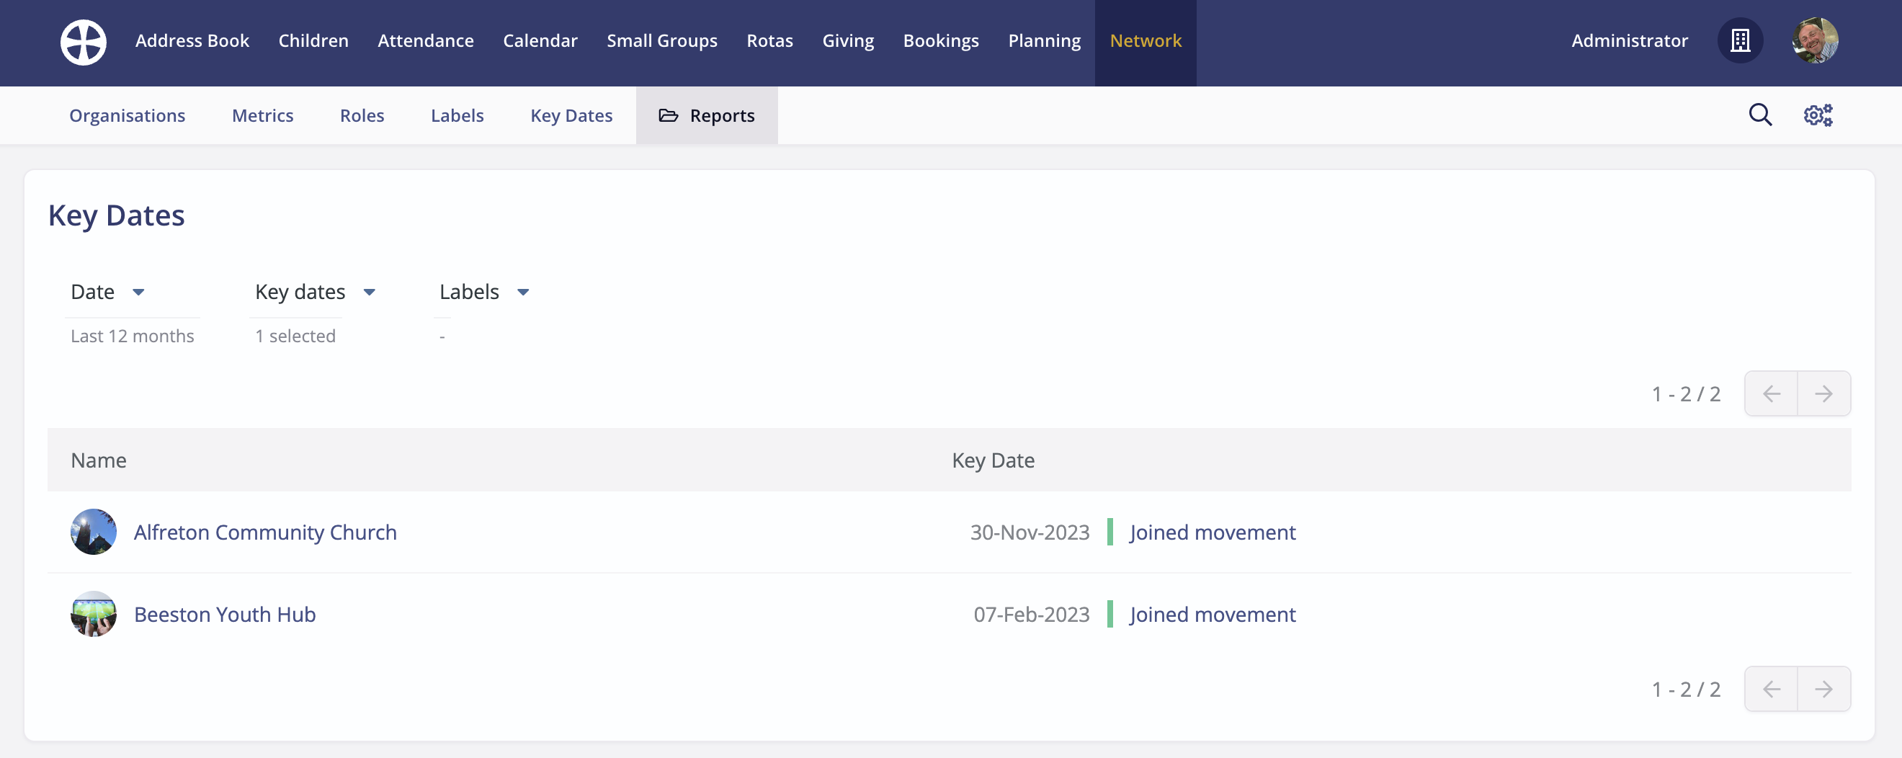Click Joined movement for Alfreton Community Church
Image resolution: width=1902 pixels, height=758 pixels.
click(x=1213, y=532)
